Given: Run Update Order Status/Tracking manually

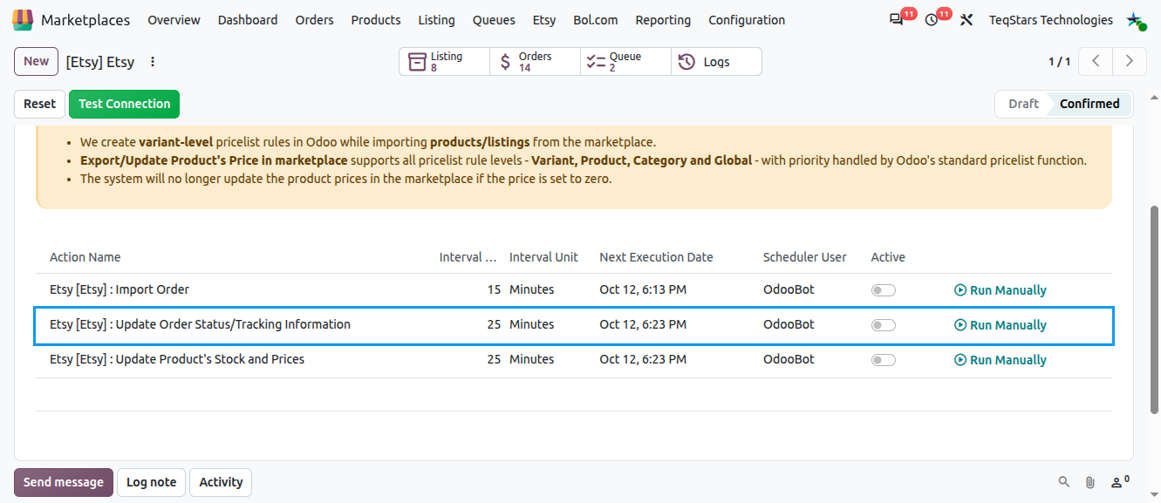Looking at the screenshot, I should 1001,325.
